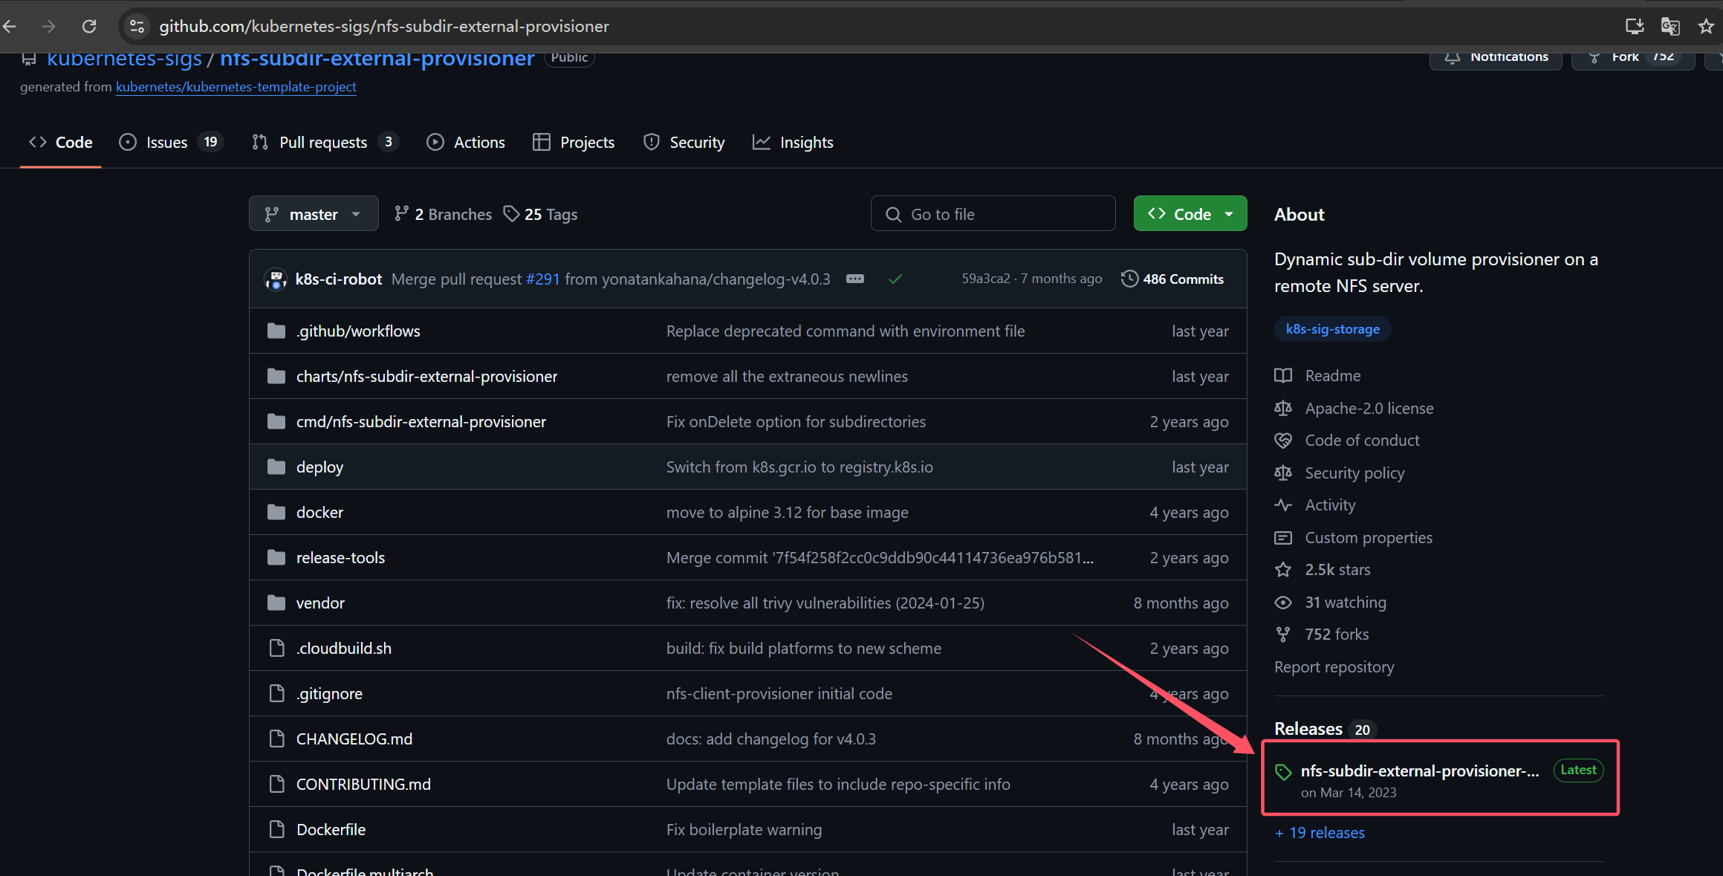Open the deploy folder
The width and height of the screenshot is (1723, 876).
click(x=319, y=467)
